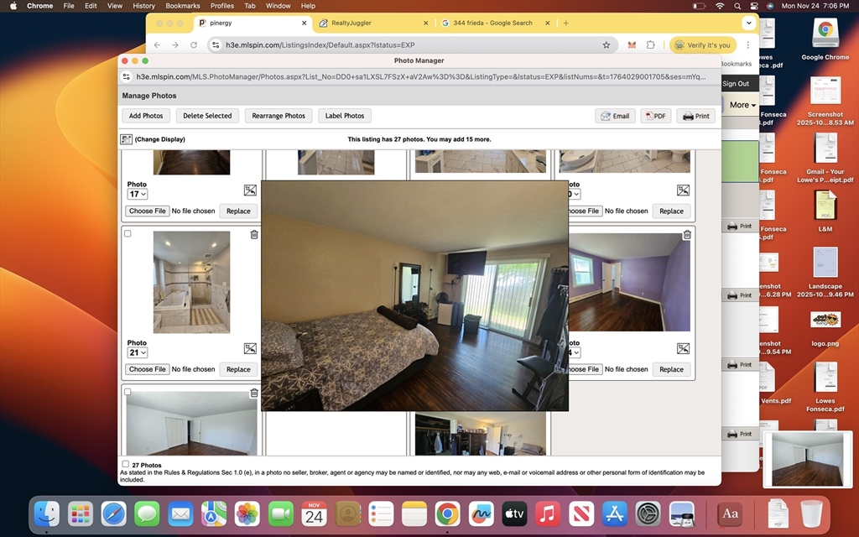Click the Delete Selected button
The height and width of the screenshot is (537, 859).
207,116
